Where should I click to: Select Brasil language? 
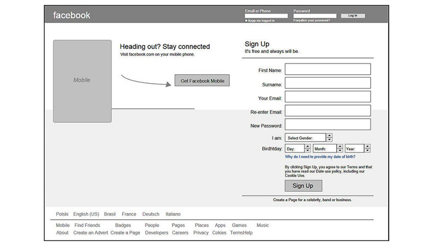point(110,214)
